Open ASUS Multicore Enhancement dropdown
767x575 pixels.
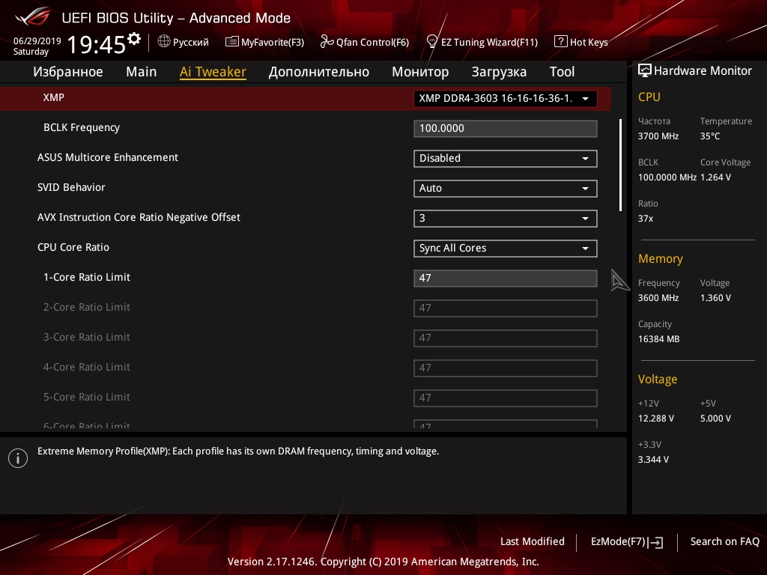click(506, 159)
